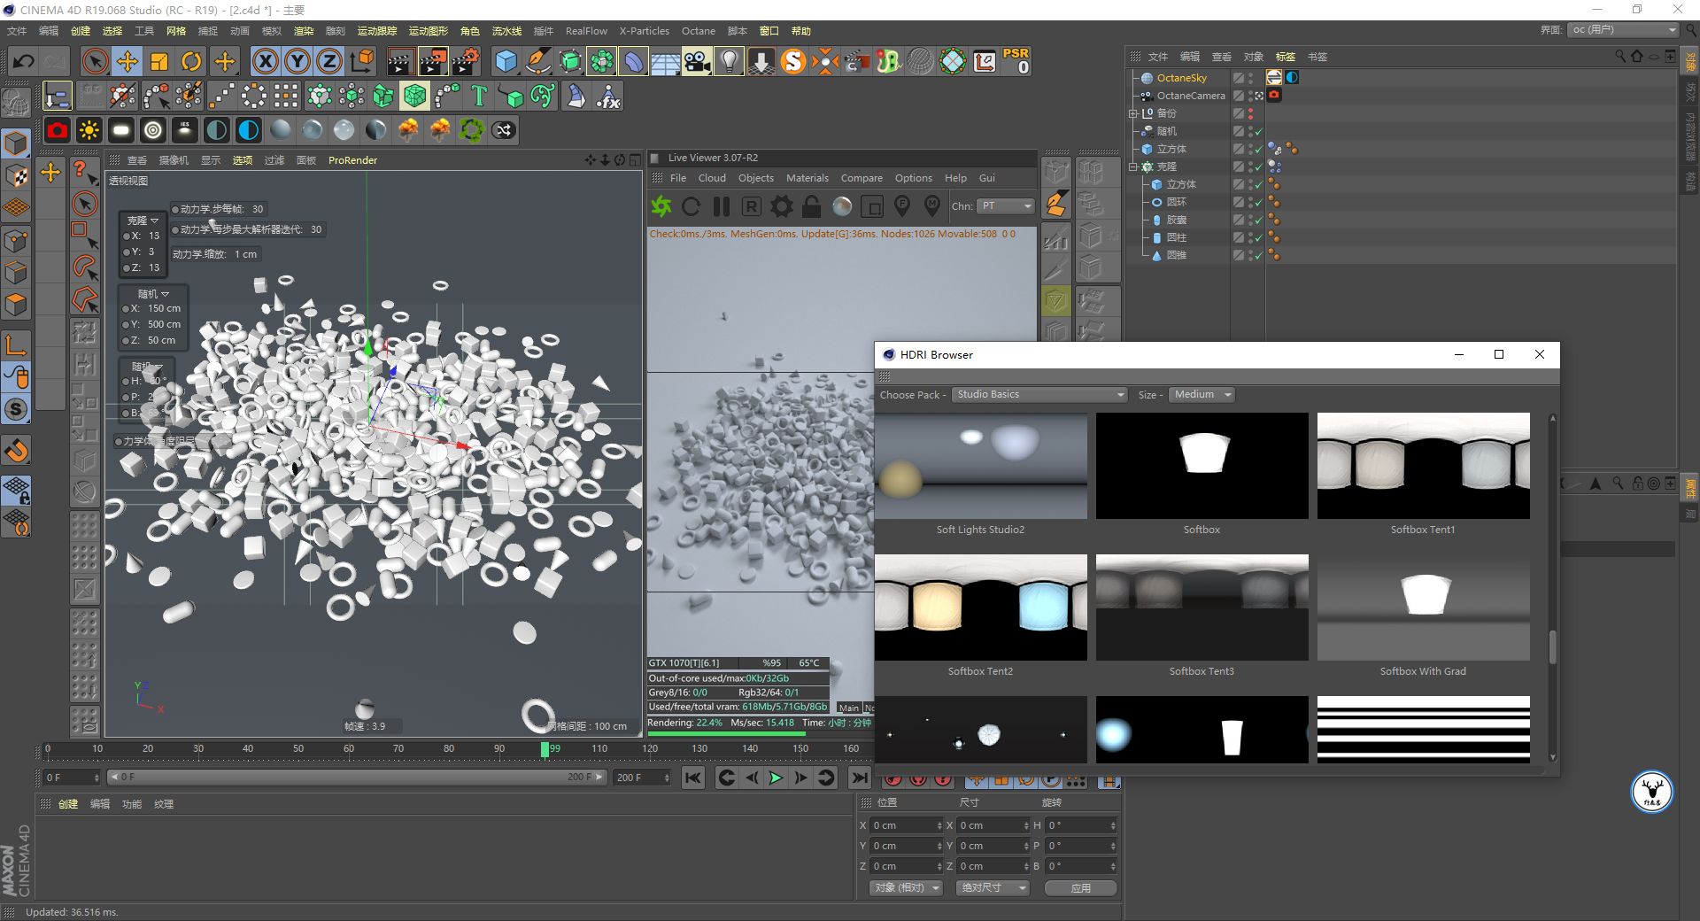Open the 绝对尺寸 size mode dropdown

(993, 887)
